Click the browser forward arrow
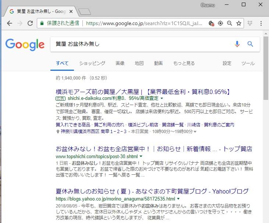 pyautogui.click(x=20, y=23)
